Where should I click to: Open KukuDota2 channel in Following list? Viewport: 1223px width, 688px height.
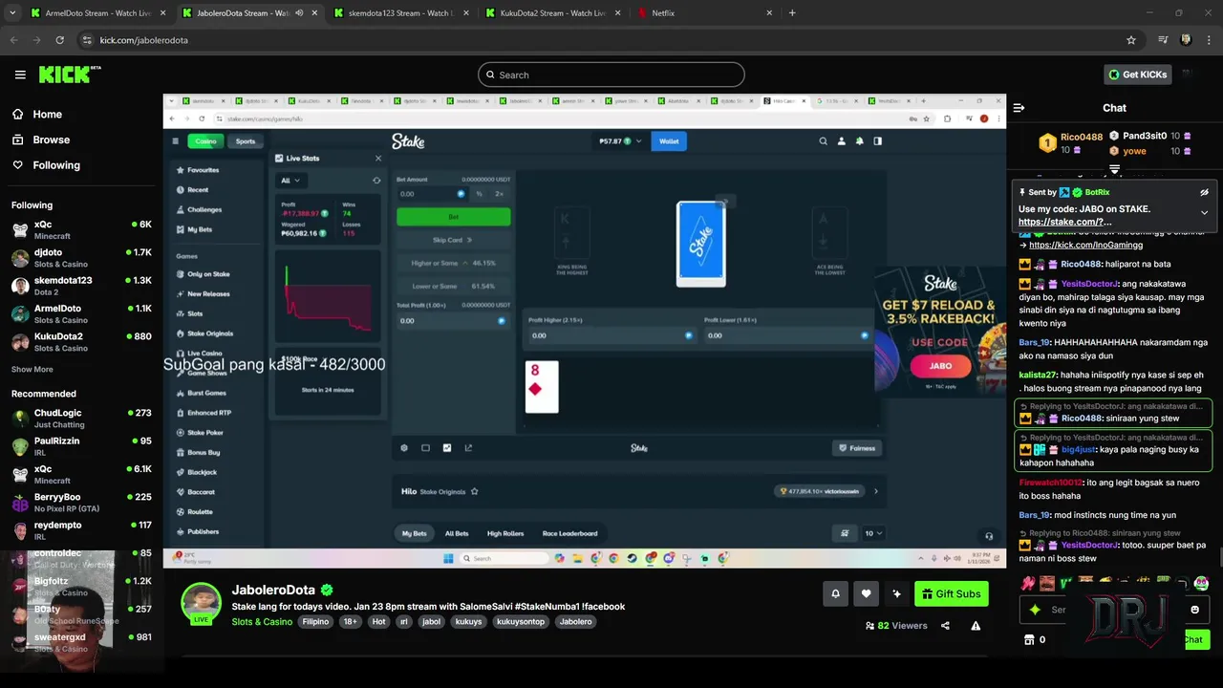point(81,341)
